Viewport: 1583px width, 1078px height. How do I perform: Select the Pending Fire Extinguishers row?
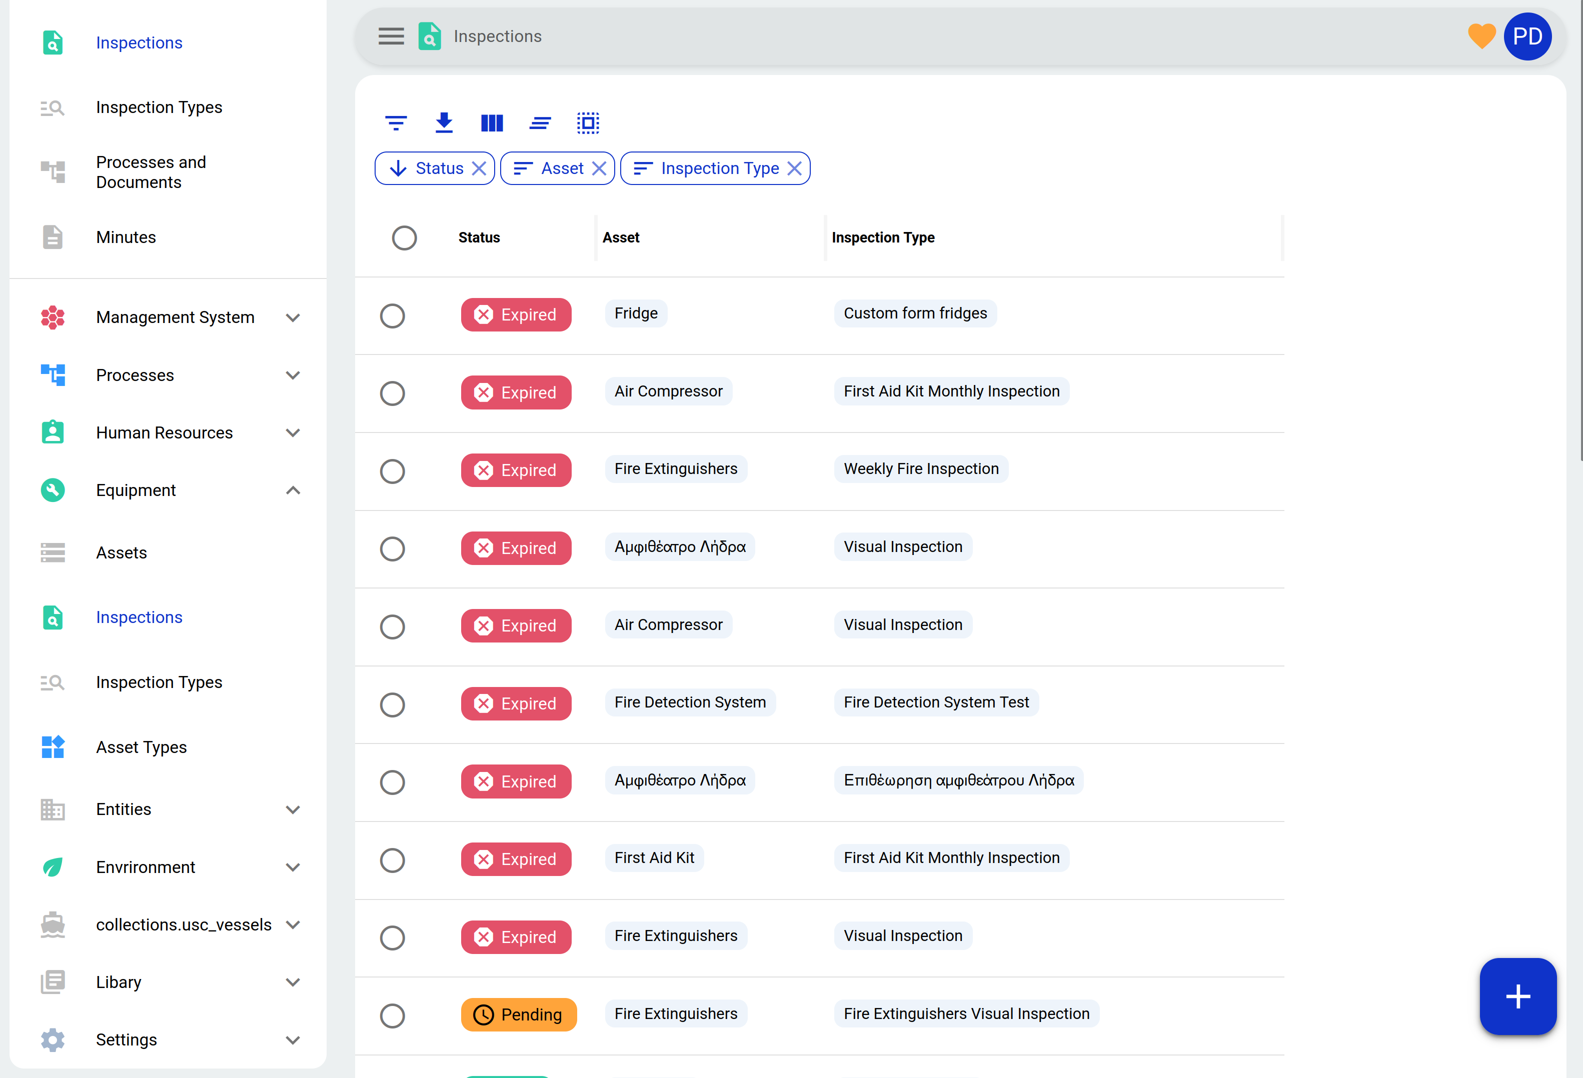click(x=392, y=1015)
